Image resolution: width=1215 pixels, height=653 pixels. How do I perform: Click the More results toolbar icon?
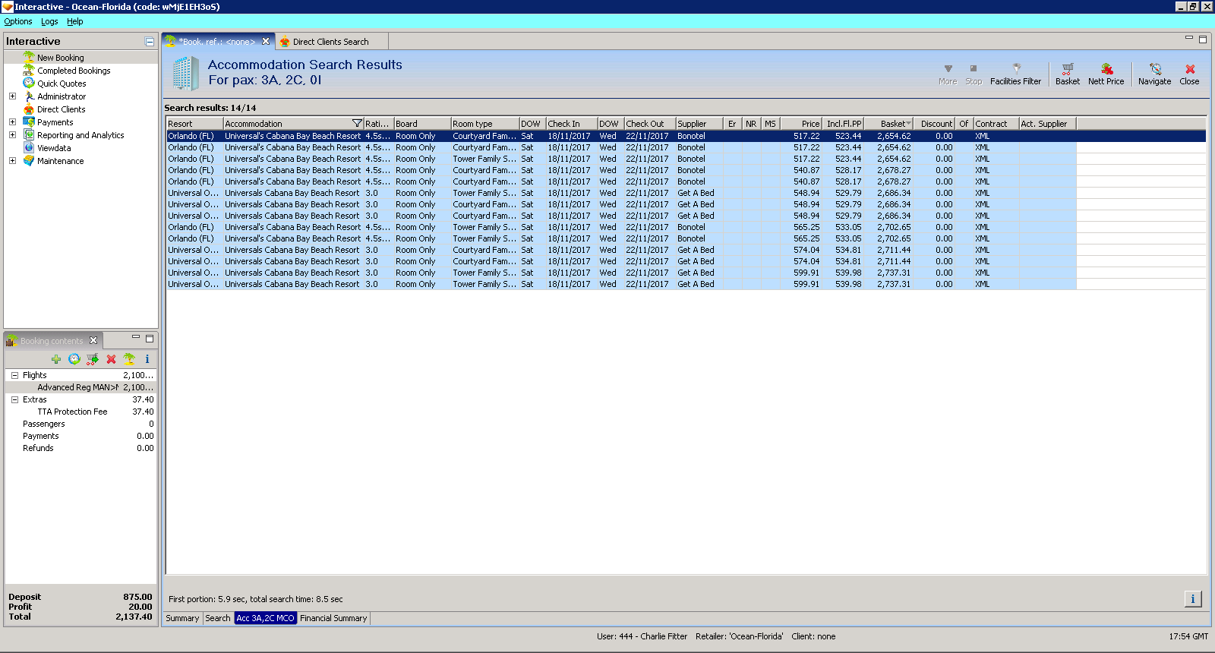pos(948,68)
